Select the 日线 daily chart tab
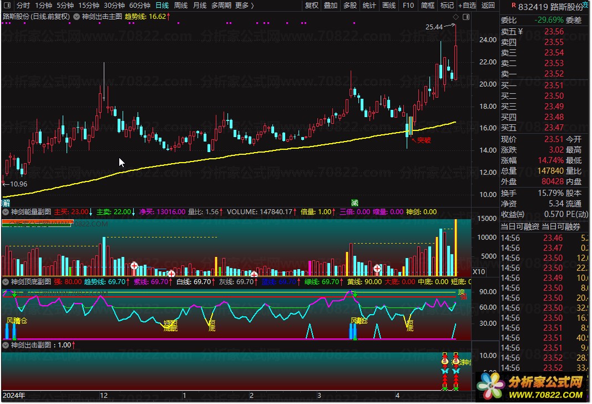This screenshot has height=404, width=592. pos(163,6)
